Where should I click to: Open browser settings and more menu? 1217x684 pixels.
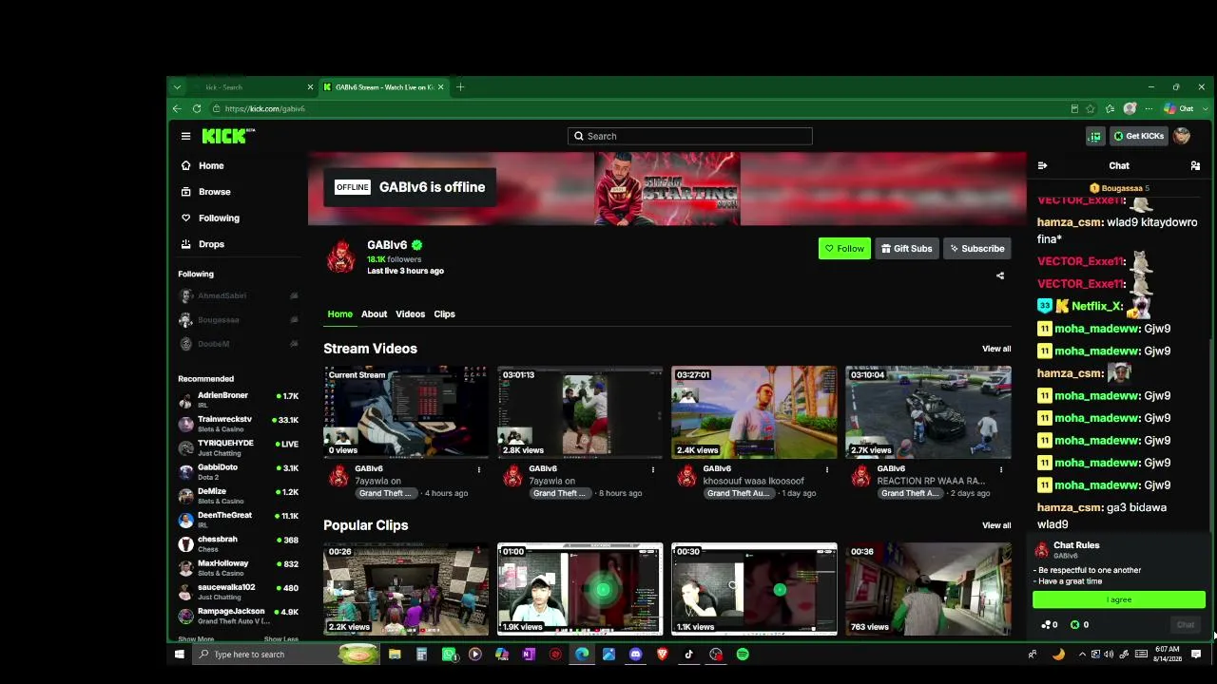point(1149,108)
